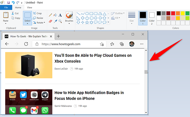The image size is (190, 117).
Task: Pick the Text tool
Action: click(x=60, y=15)
